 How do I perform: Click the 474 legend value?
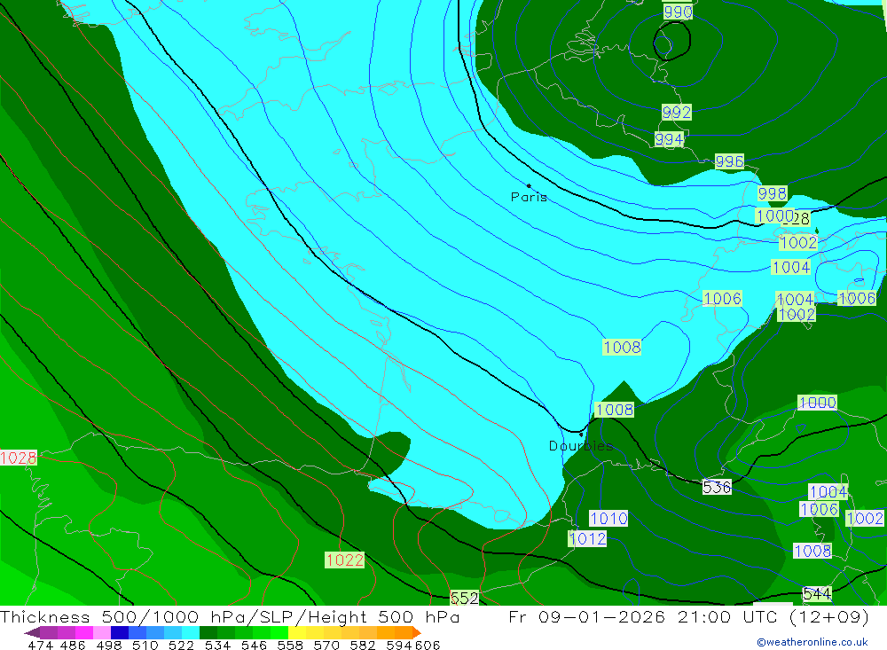(x=41, y=645)
